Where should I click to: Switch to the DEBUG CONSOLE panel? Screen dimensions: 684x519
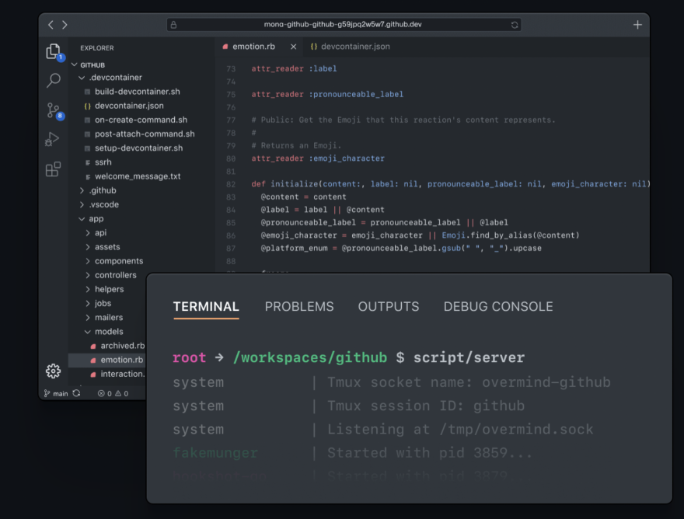pyautogui.click(x=497, y=306)
